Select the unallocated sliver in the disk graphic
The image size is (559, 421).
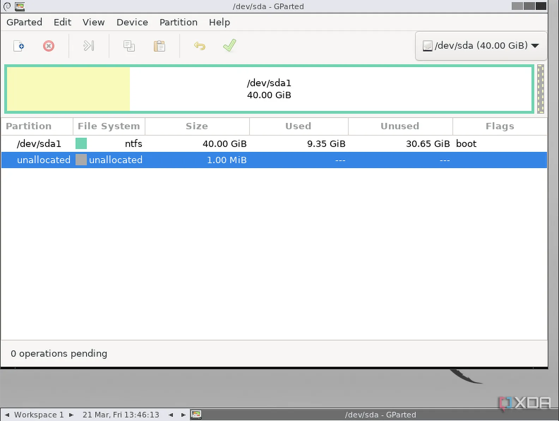click(x=541, y=89)
